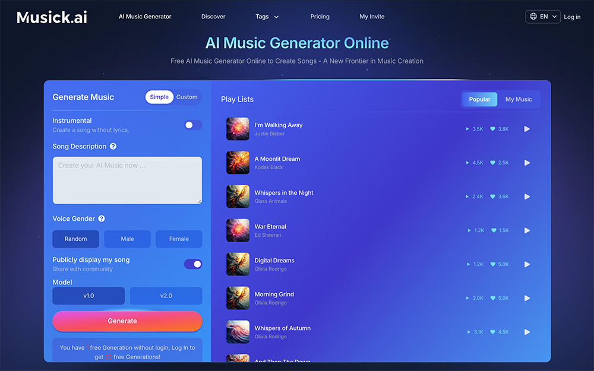Click heart icon on I'm Walking Away
Image resolution: width=594 pixels, height=371 pixels.
click(492, 129)
